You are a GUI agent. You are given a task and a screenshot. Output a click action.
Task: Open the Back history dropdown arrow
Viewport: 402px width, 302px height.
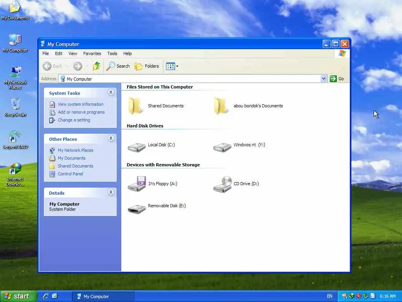[67, 66]
